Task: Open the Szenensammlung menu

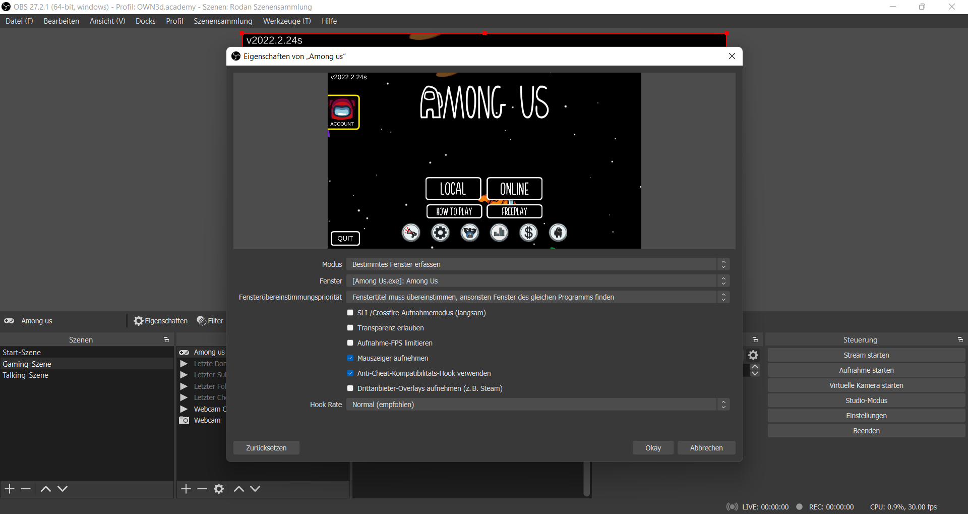Action: coord(223,21)
